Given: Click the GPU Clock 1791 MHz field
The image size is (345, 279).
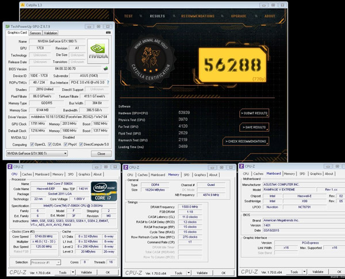Looking at the screenshot, I should (x=37, y=124).
